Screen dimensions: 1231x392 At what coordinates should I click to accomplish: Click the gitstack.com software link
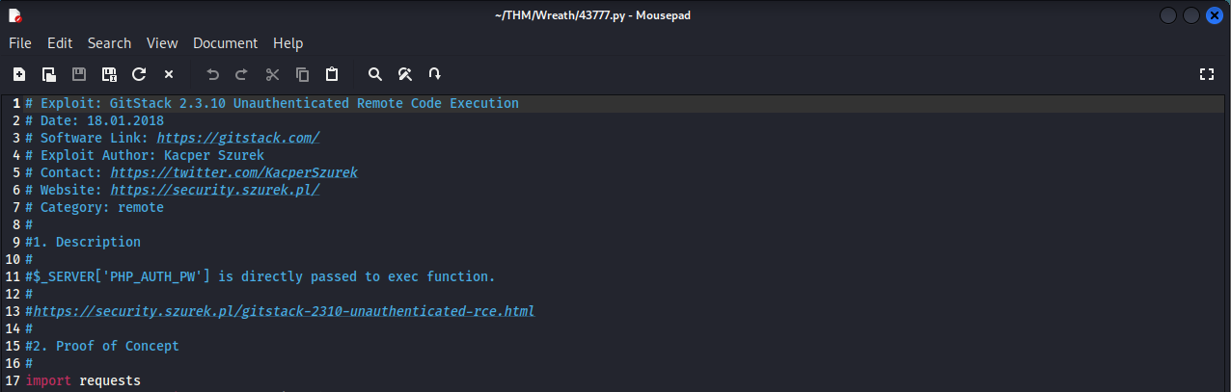(x=237, y=138)
